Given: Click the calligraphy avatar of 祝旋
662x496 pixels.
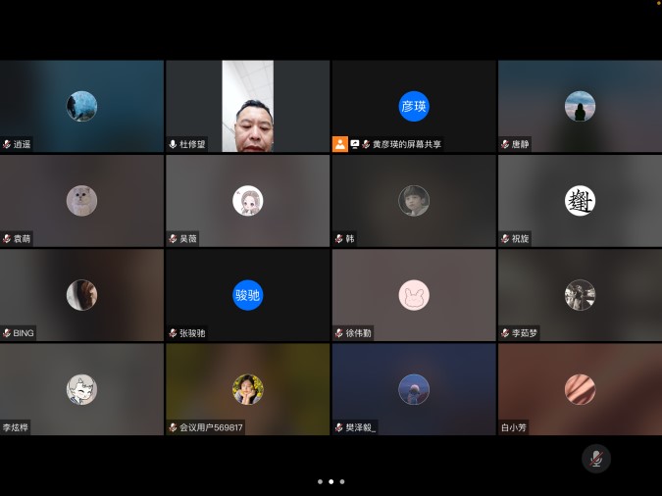Looking at the screenshot, I should 580,200.
